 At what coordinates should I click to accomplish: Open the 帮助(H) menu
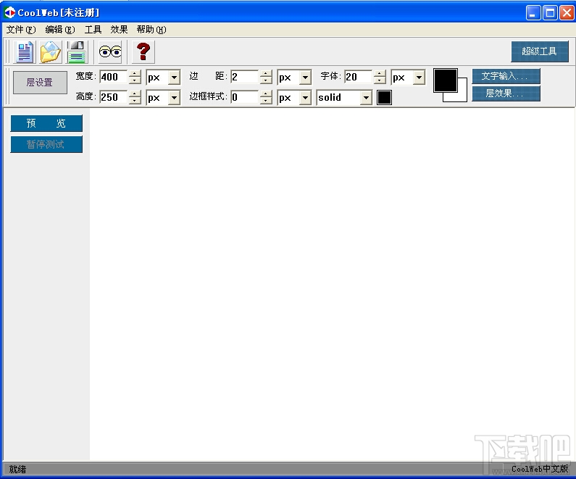tap(151, 30)
